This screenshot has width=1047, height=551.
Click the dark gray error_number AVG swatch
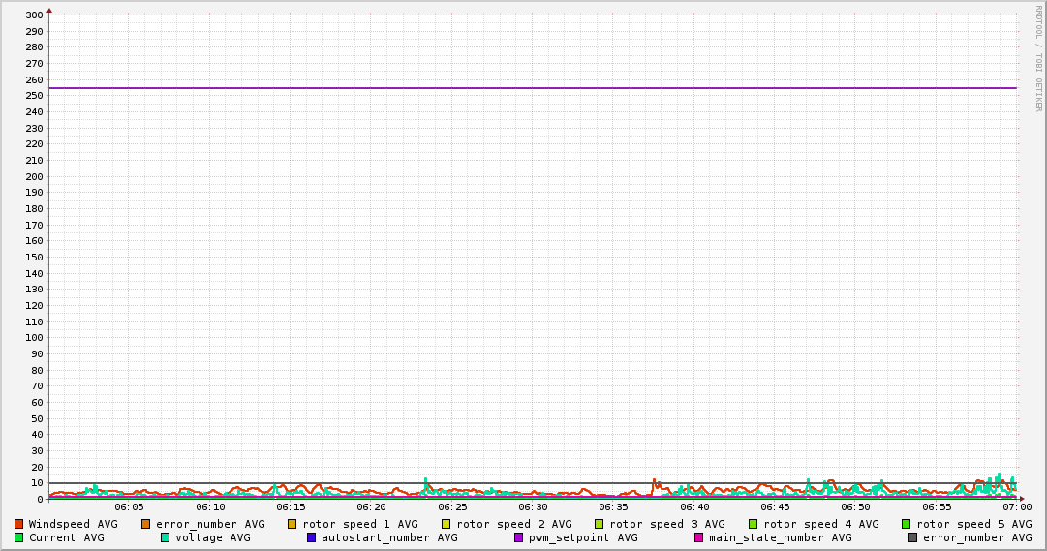(x=912, y=537)
